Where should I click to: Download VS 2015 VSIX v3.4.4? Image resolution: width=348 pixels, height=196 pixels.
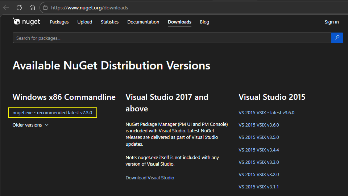tap(258, 150)
